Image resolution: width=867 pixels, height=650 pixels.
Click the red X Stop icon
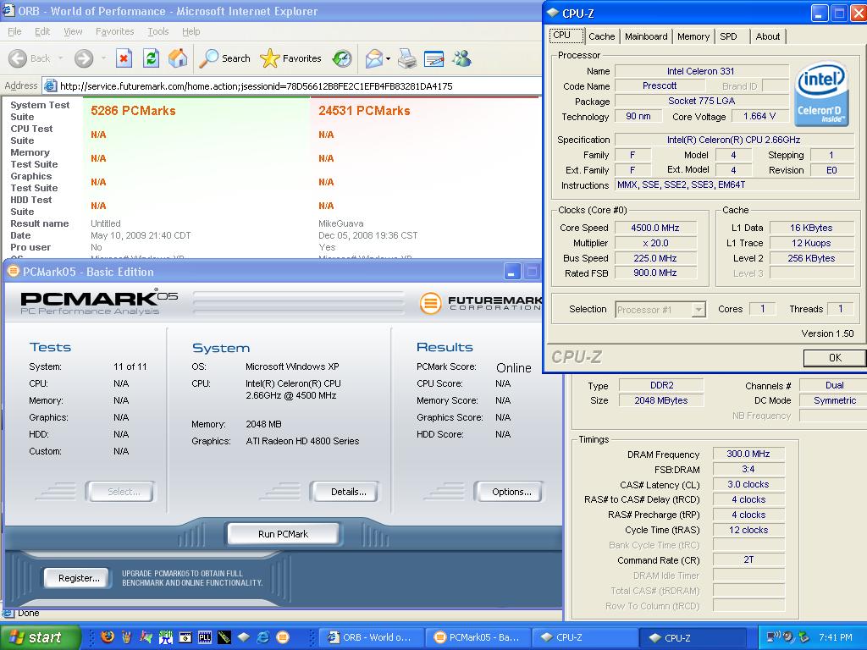124,58
